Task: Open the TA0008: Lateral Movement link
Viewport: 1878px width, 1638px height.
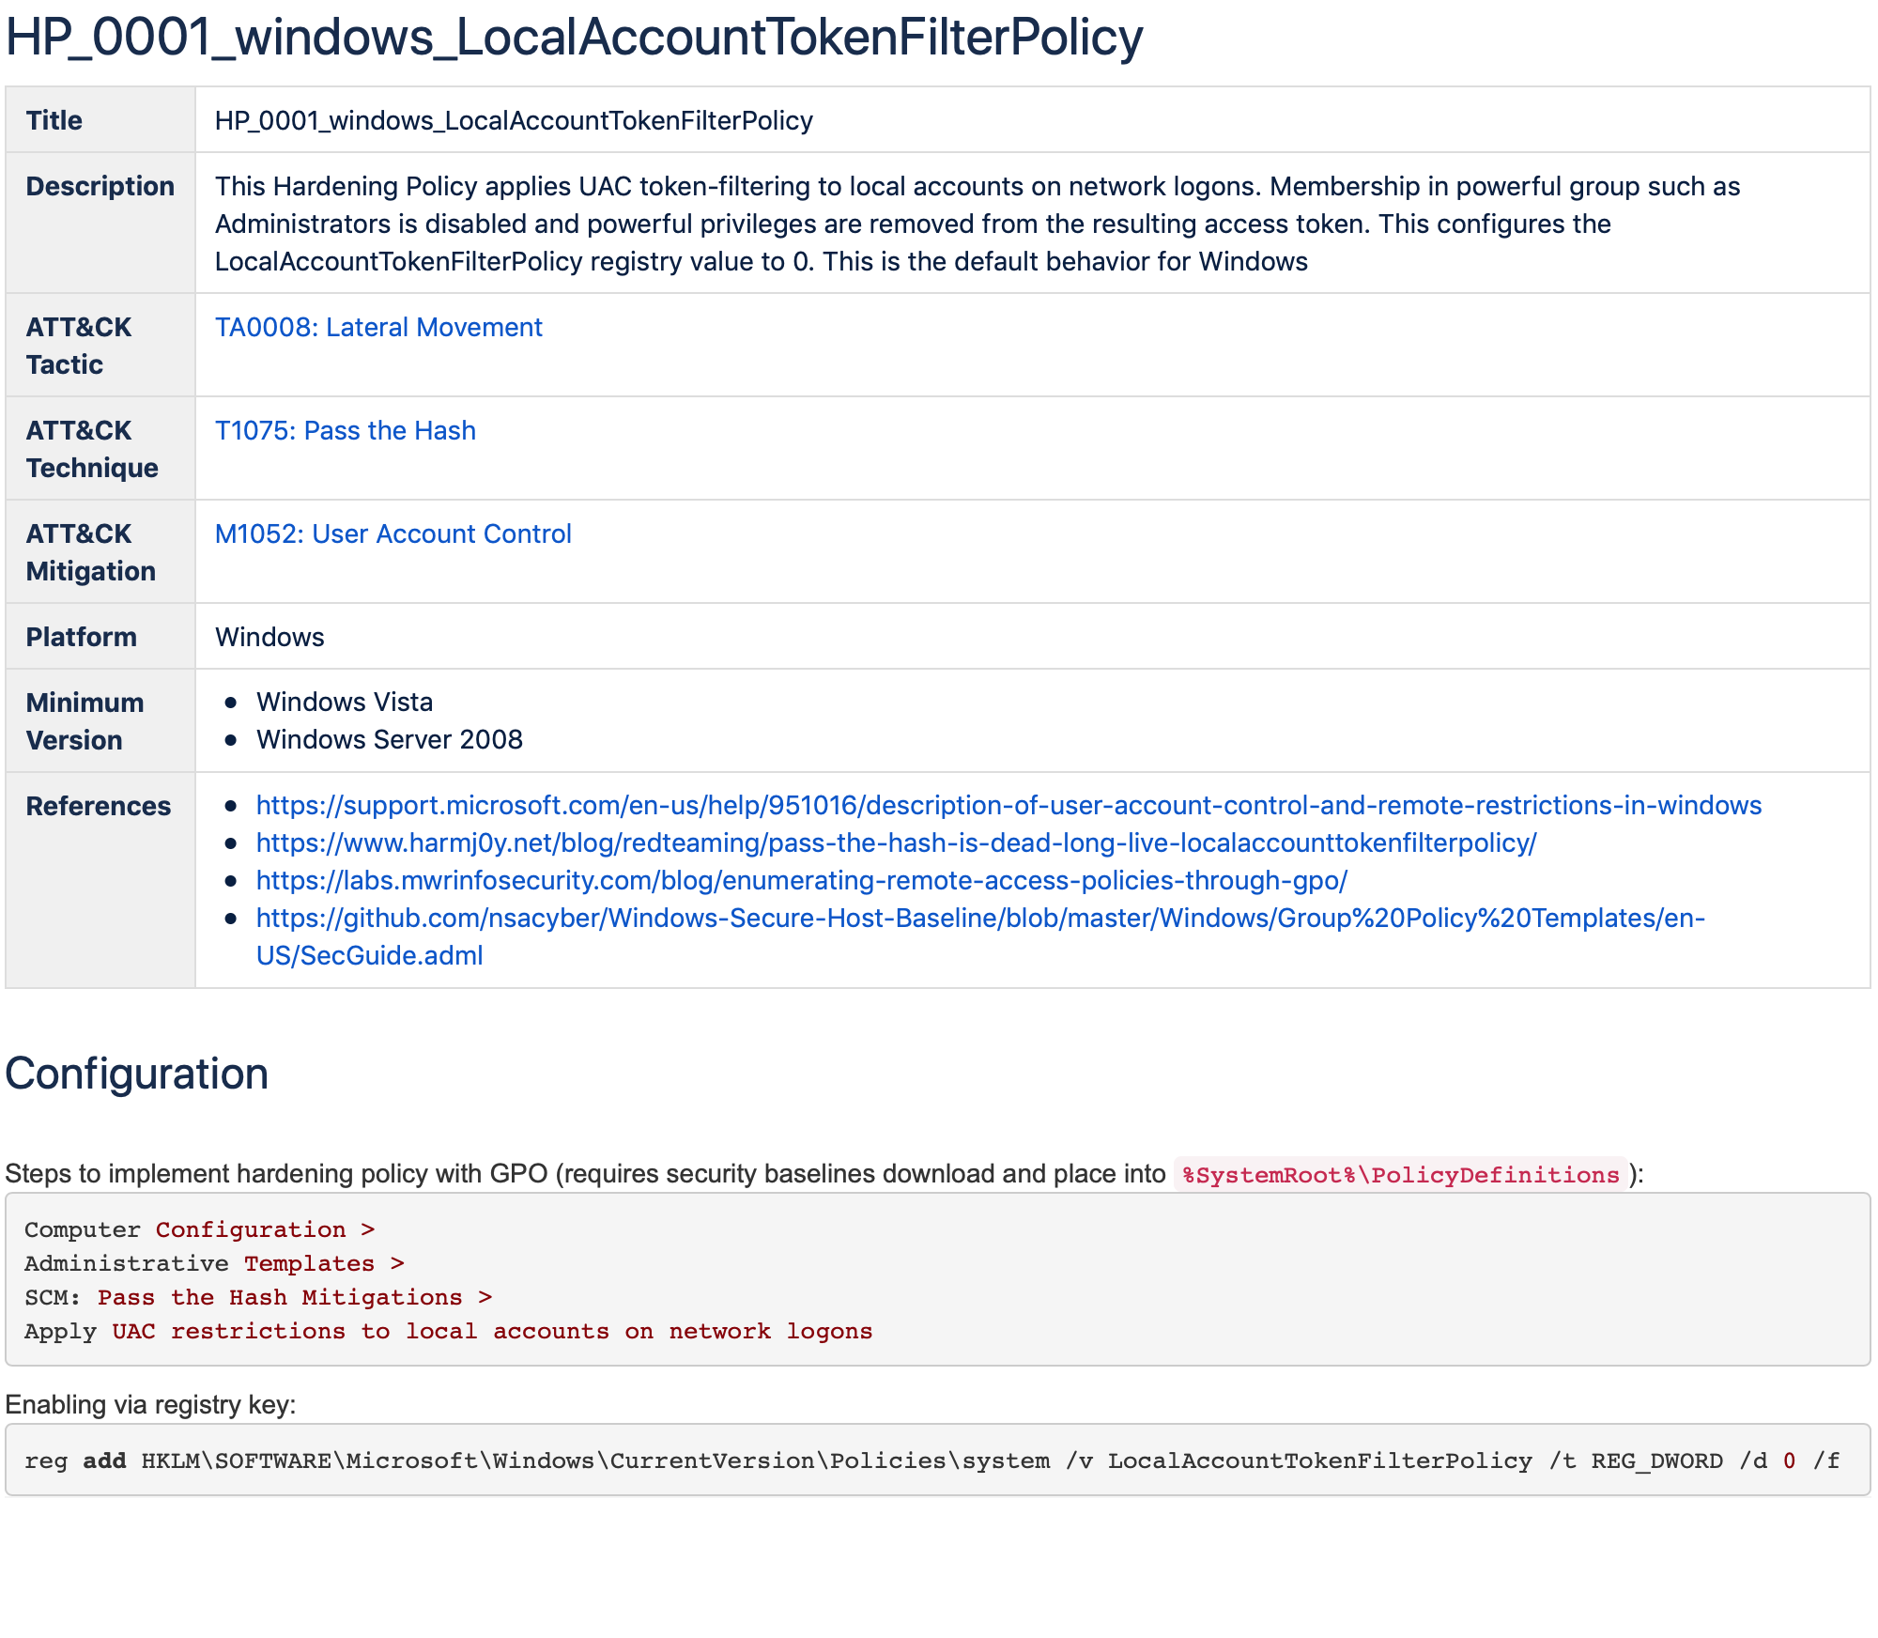Action: pos(378,327)
